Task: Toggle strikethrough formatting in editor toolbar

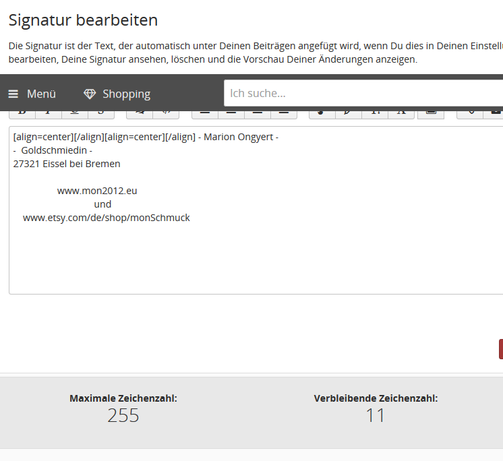Action: click(100, 112)
